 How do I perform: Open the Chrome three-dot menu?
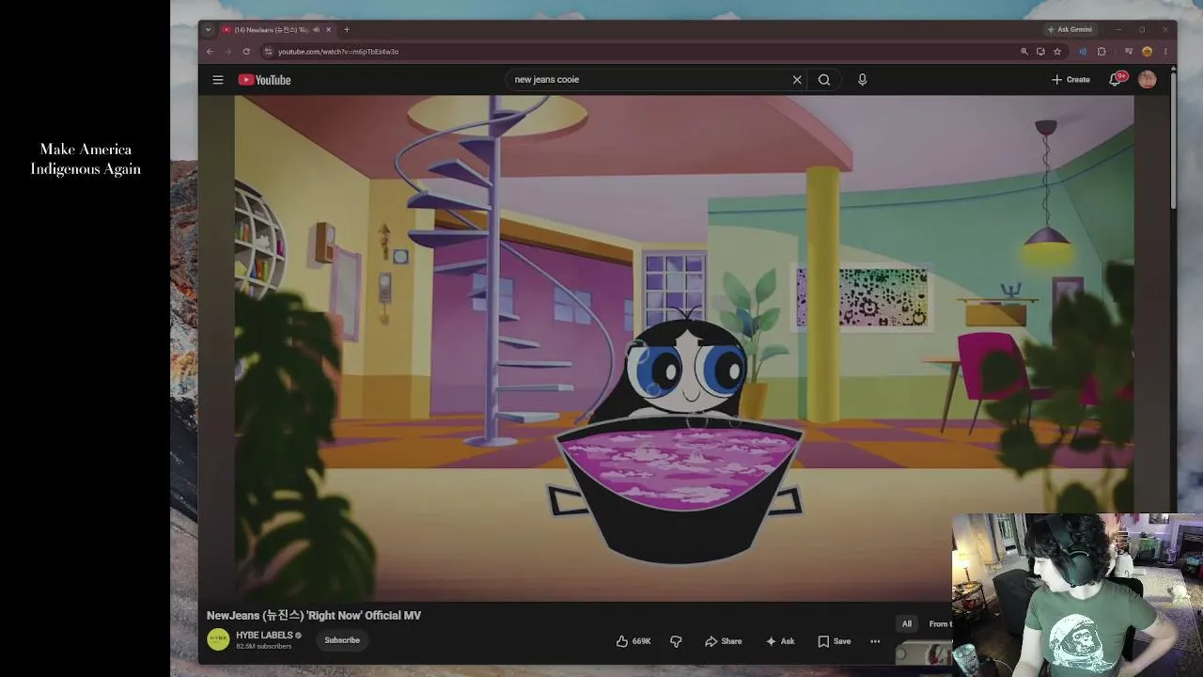(1165, 52)
